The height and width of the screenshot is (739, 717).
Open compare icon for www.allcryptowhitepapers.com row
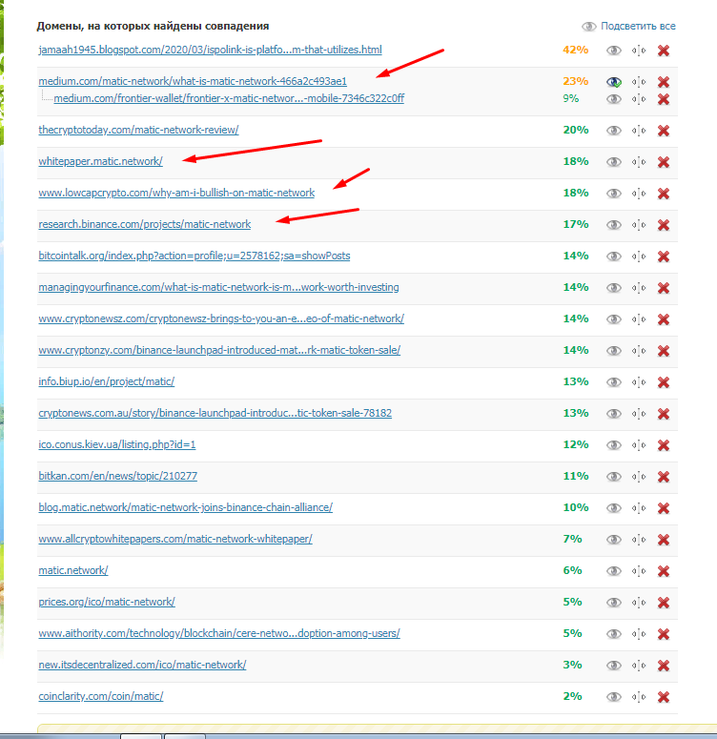639,540
